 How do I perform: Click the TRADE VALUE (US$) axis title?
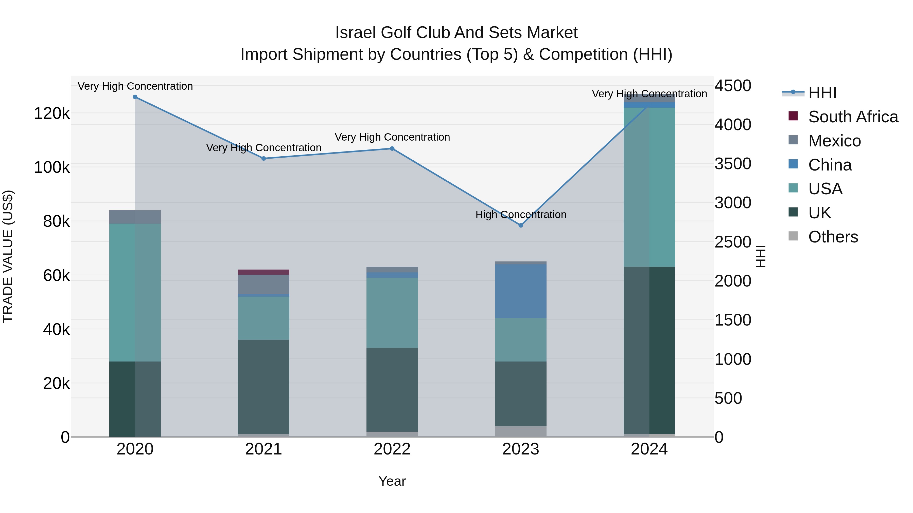(8, 257)
